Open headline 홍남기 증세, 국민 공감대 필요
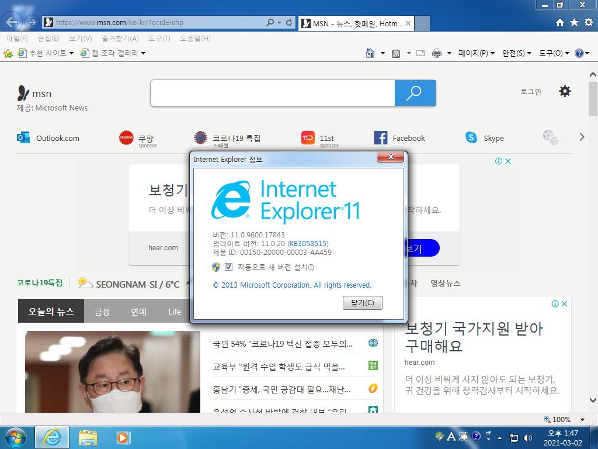 click(x=281, y=390)
